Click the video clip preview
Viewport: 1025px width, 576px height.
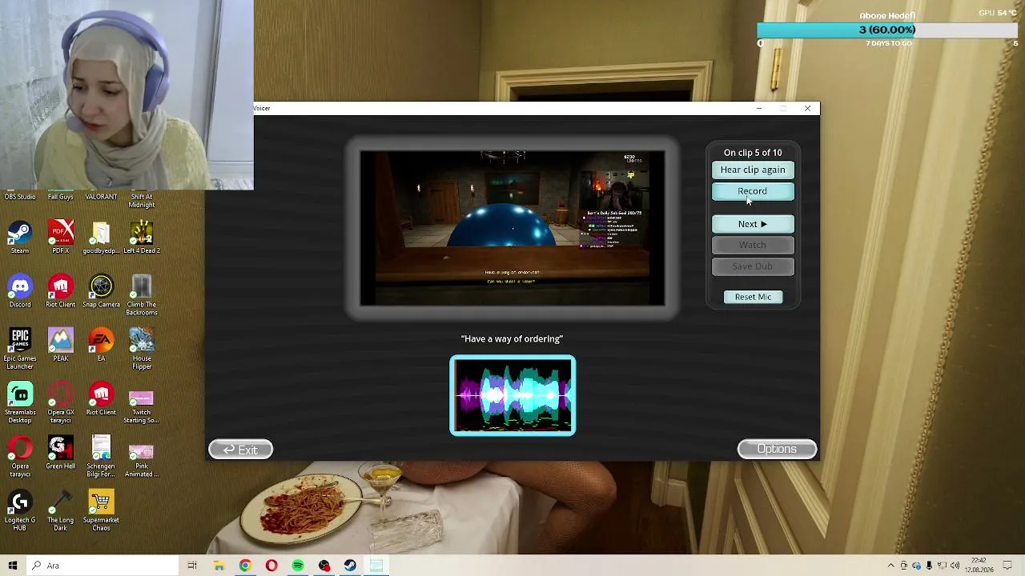[x=512, y=228]
